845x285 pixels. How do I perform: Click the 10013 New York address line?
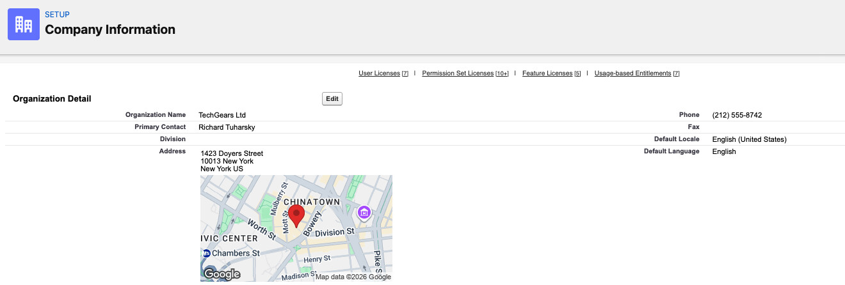(x=227, y=161)
